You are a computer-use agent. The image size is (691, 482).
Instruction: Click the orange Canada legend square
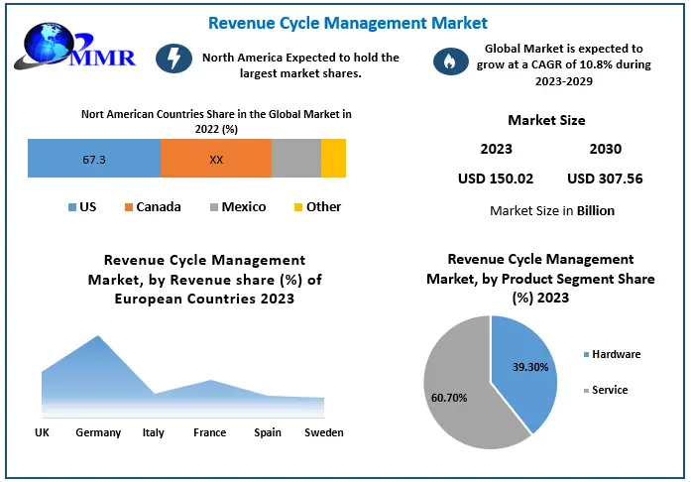pyautogui.click(x=128, y=207)
